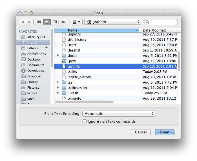Screen dimensions: 197x161
Task: Expand the .local folder
Action: click(x=58, y=56)
